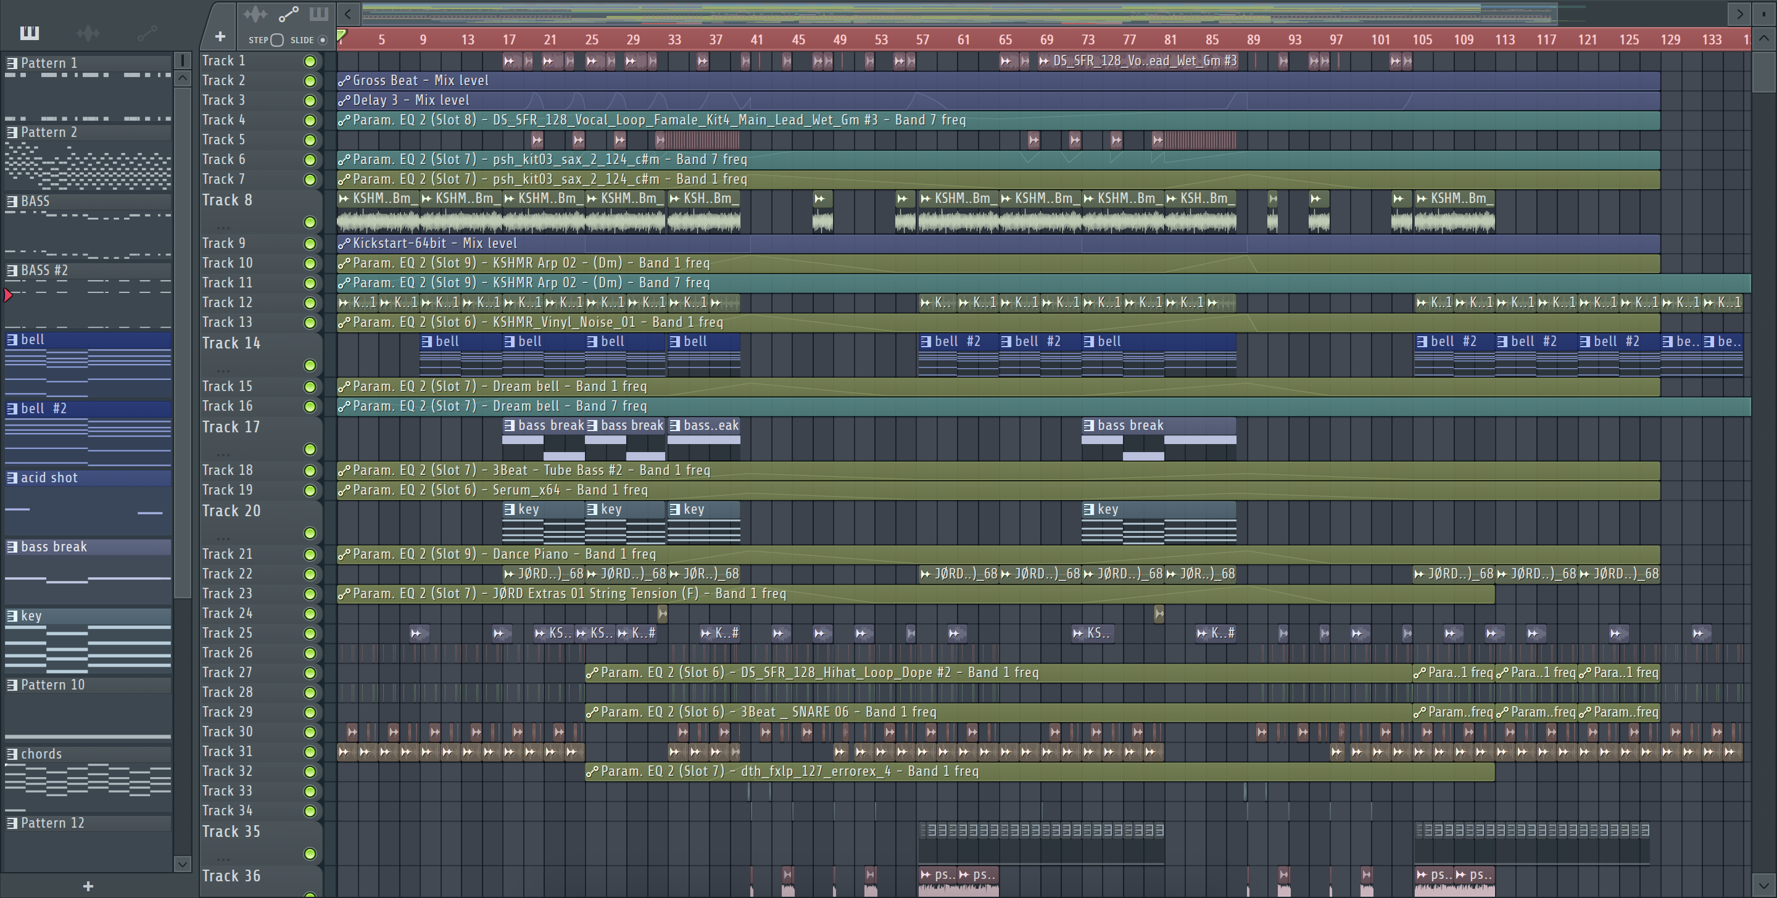Screen dimensions: 1777x898
Task: Click the bass break pattern icon in picker
Action: (x=12, y=546)
